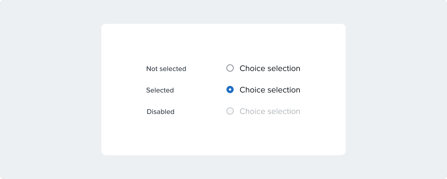Click the blue filled circle with white dot
This screenshot has width=447, height=179.
click(x=230, y=90)
